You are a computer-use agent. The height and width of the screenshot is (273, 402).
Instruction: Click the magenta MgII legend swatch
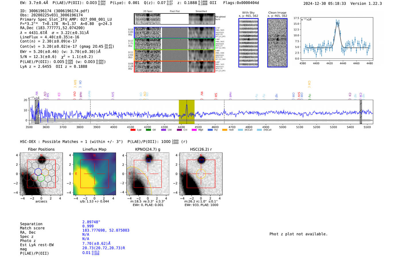pos(194,130)
